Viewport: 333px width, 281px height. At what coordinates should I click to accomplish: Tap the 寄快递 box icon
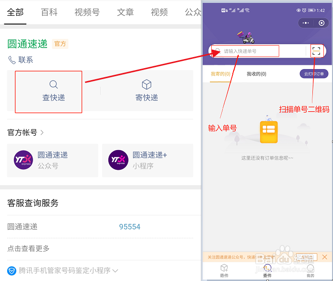pyautogui.click(x=147, y=84)
